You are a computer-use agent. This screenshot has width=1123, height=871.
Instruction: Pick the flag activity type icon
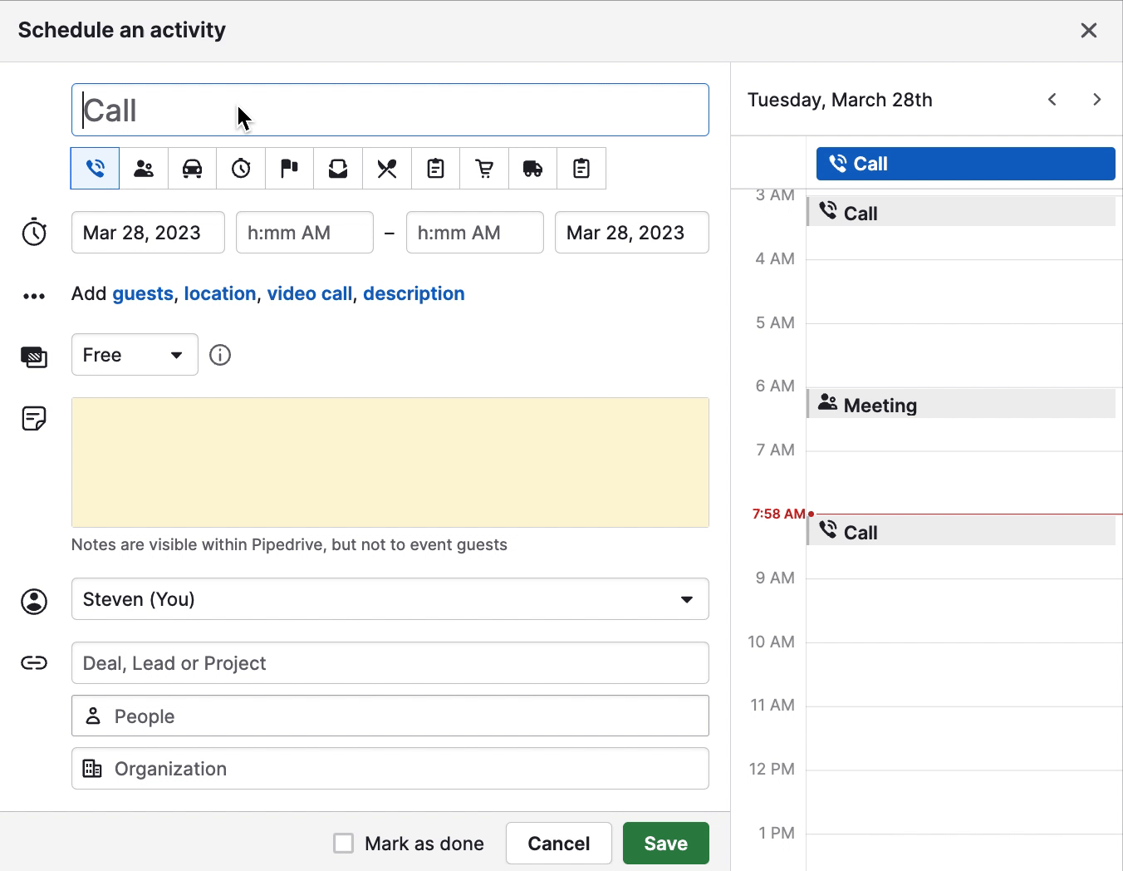pos(289,169)
